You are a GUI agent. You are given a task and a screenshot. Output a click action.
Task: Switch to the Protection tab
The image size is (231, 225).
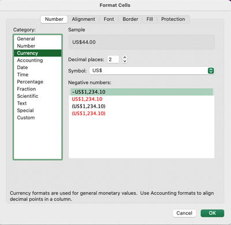(x=173, y=19)
